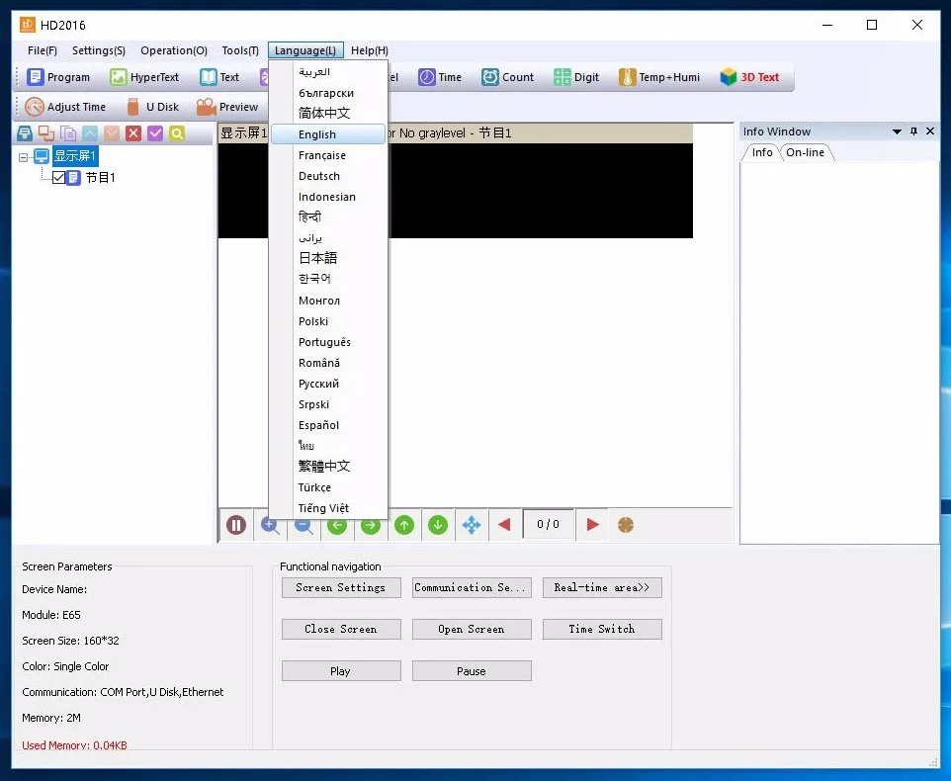This screenshot has height=781, width=951.
Task: Go to previous page with red left arrow
Action: click(504, 525)
